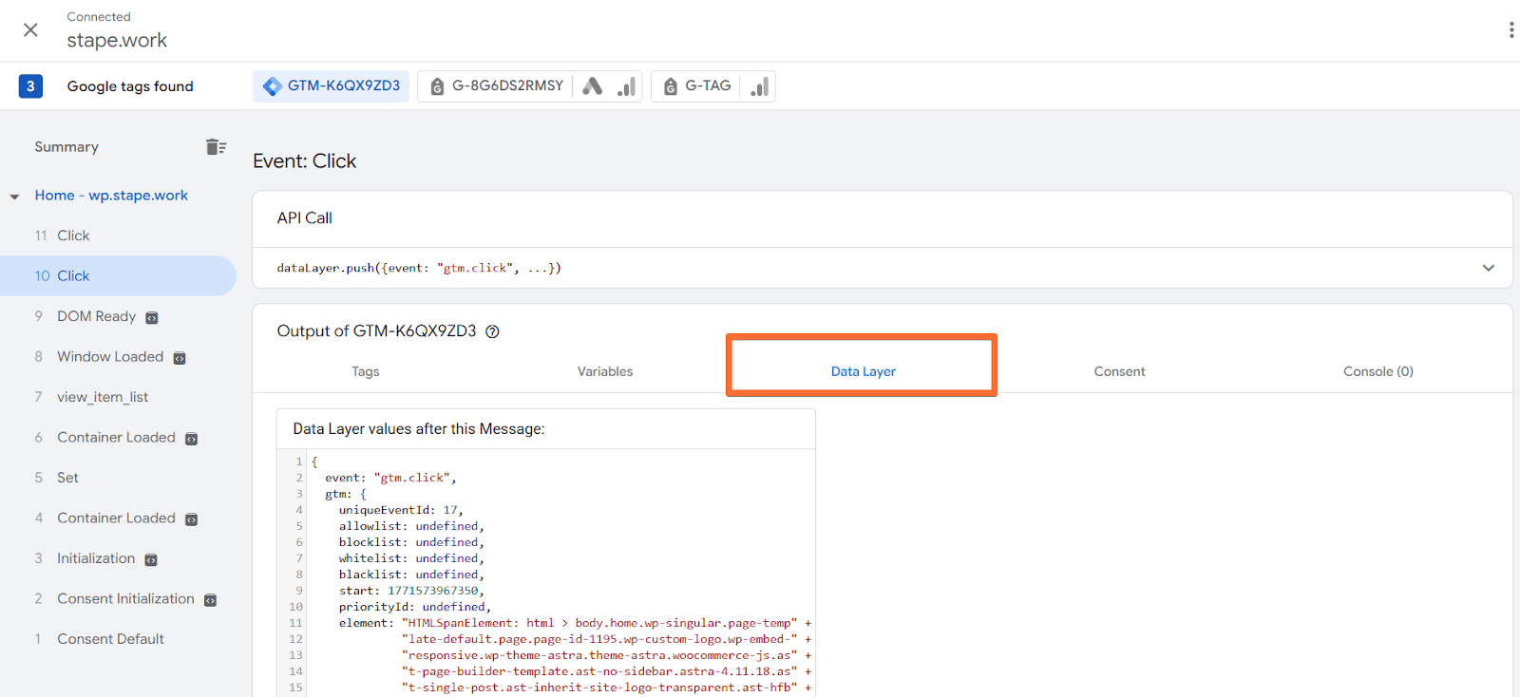Click the Analytics bars icon beside G-TAG

coord(760,86)
